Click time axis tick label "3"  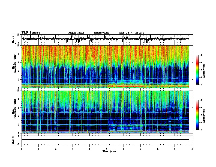73,149
